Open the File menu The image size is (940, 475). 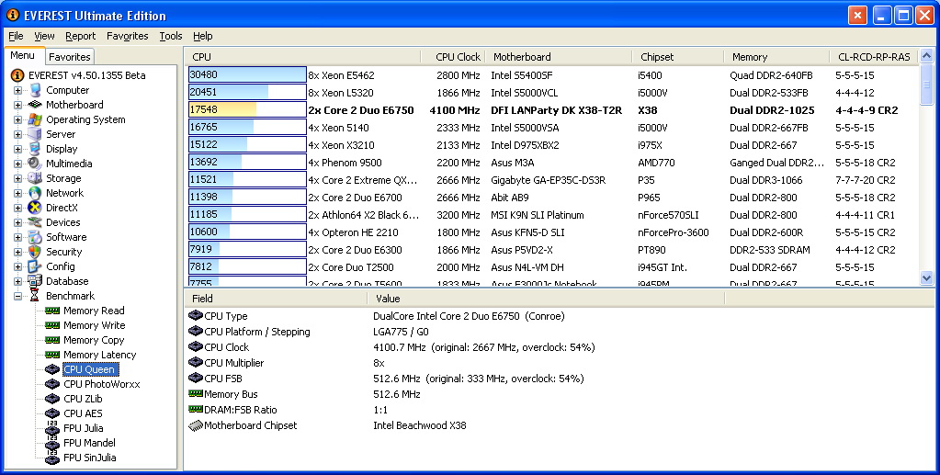tap(16, 36)
